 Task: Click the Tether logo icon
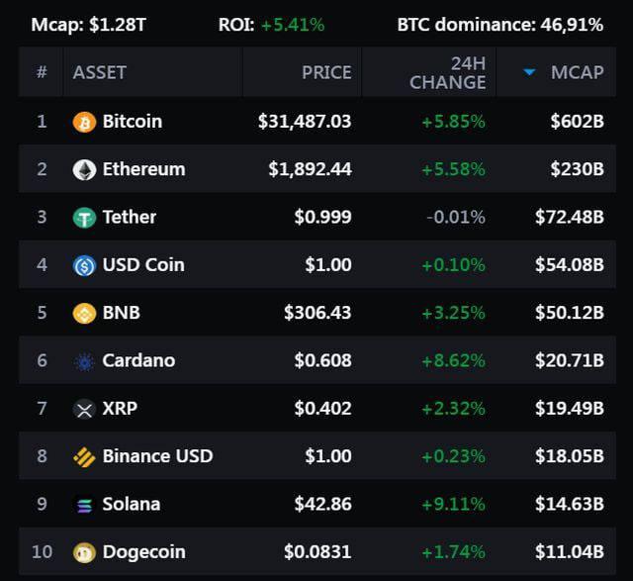pos(84,218)
